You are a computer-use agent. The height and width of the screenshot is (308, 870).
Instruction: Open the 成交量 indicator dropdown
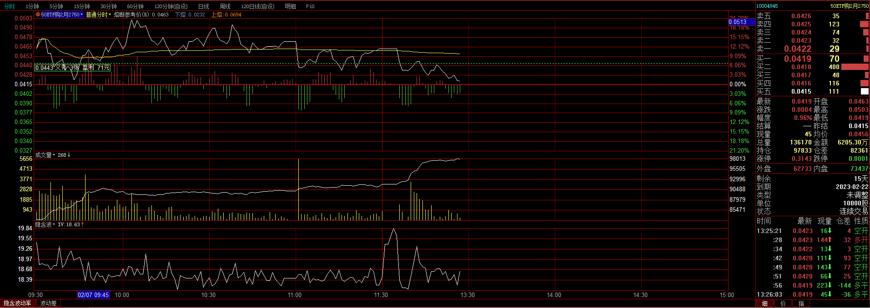(x=45, y=155)
